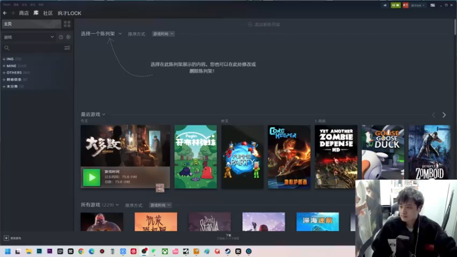This screenshot has height=257, width=457.
Task: Go forward with the right arrow
Action: (13, 13)
